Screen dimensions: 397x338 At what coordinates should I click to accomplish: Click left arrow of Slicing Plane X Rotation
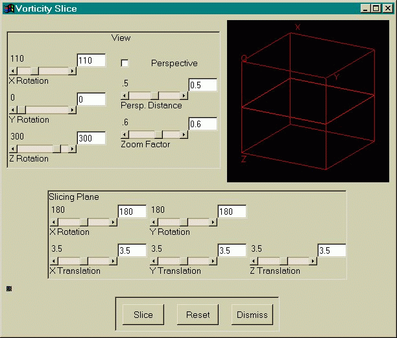coord(54,223)
